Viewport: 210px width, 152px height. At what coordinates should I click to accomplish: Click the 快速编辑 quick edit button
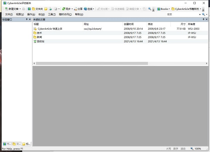pos(118,9)
